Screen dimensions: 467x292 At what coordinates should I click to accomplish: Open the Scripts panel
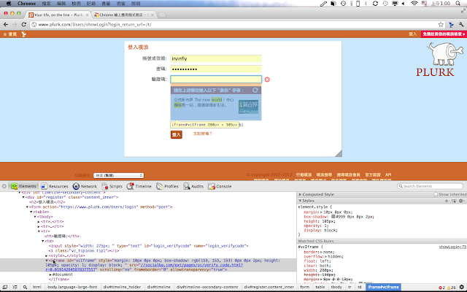pyautogui.click(x=113, y=186)
